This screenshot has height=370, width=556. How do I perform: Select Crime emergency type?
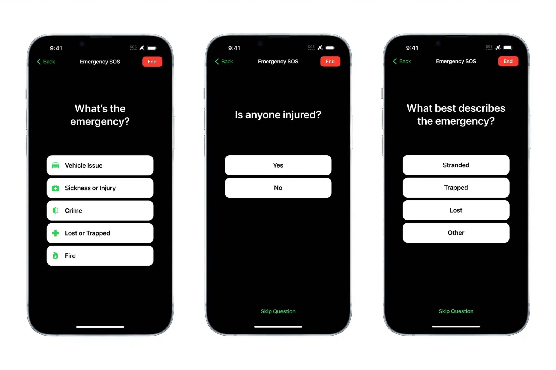pyautogui.click(x=100, y=211)
